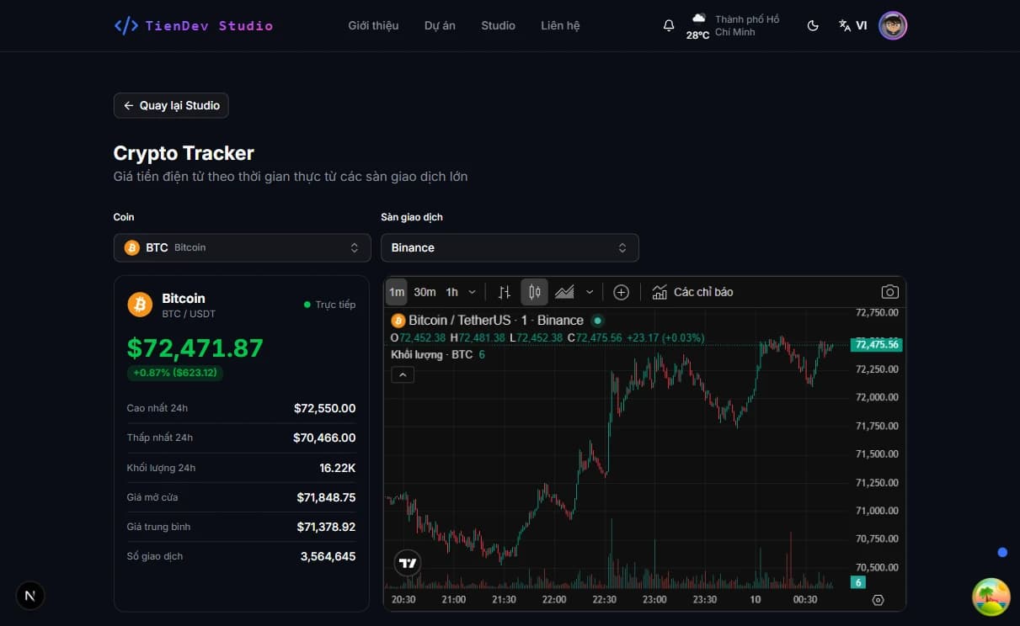Viewport: 1020px width, 626px height.
Task: Click the Giá mở cửa value $71,848.75
Action: point(326,497)
